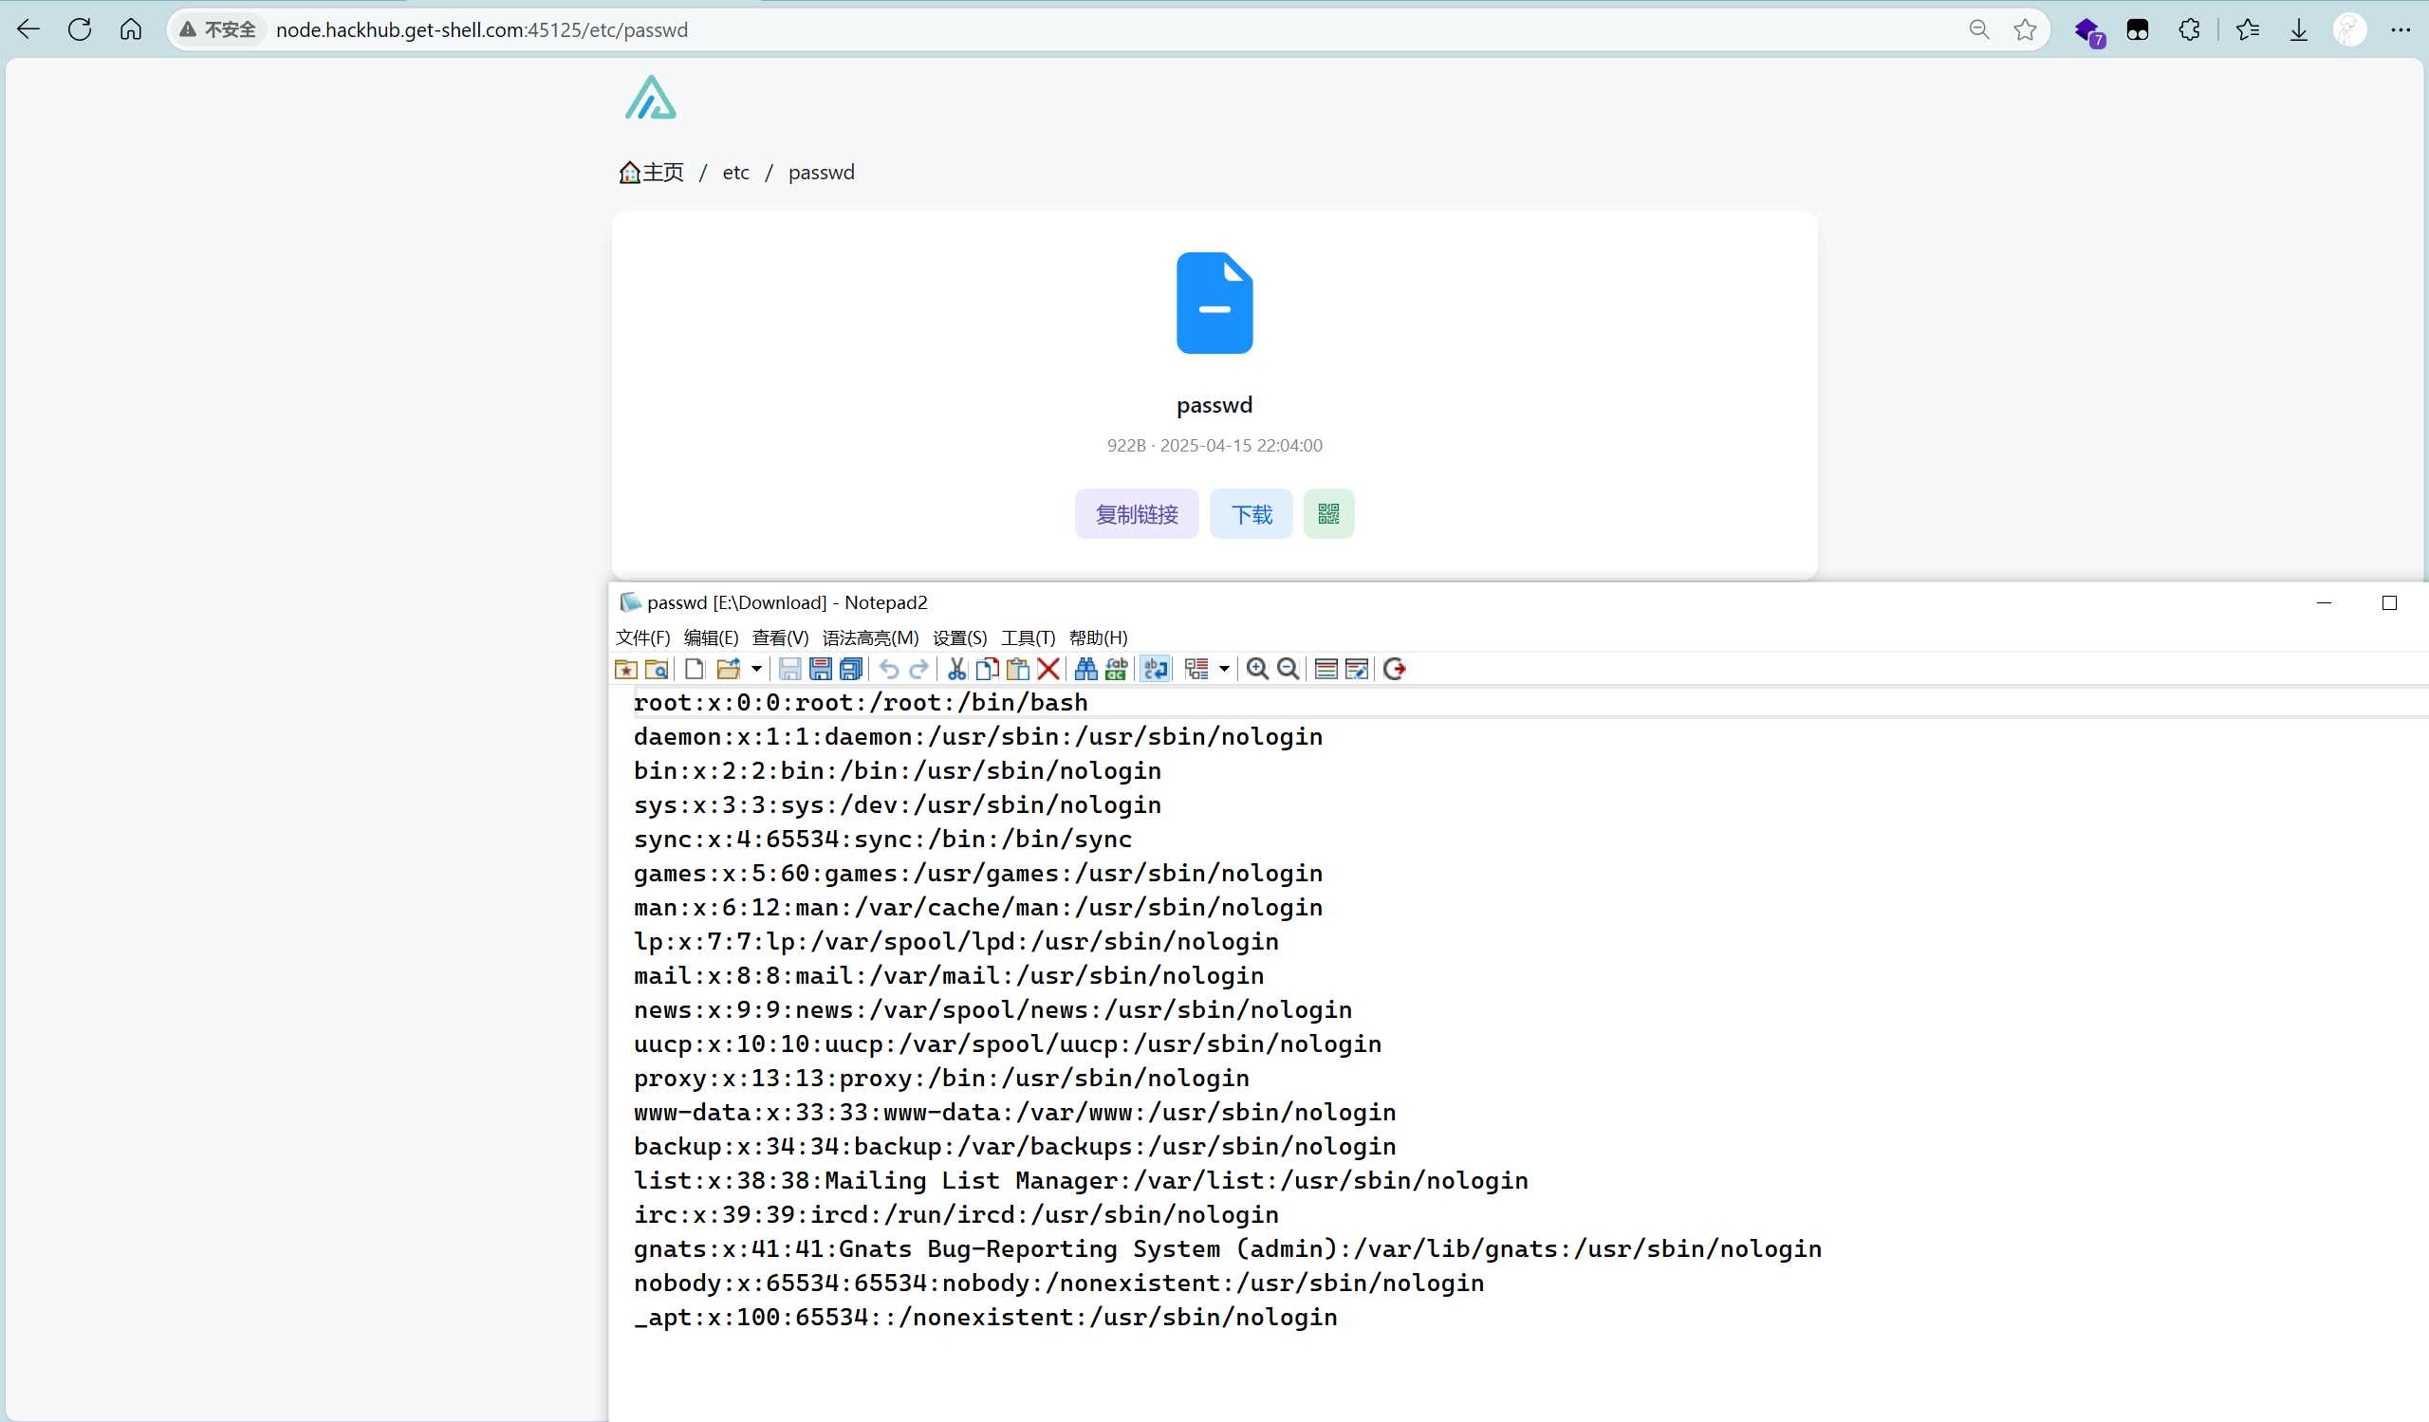Click the new blank document icon
Viewport: 2429px width, 1422px height.
click(694, 669)
